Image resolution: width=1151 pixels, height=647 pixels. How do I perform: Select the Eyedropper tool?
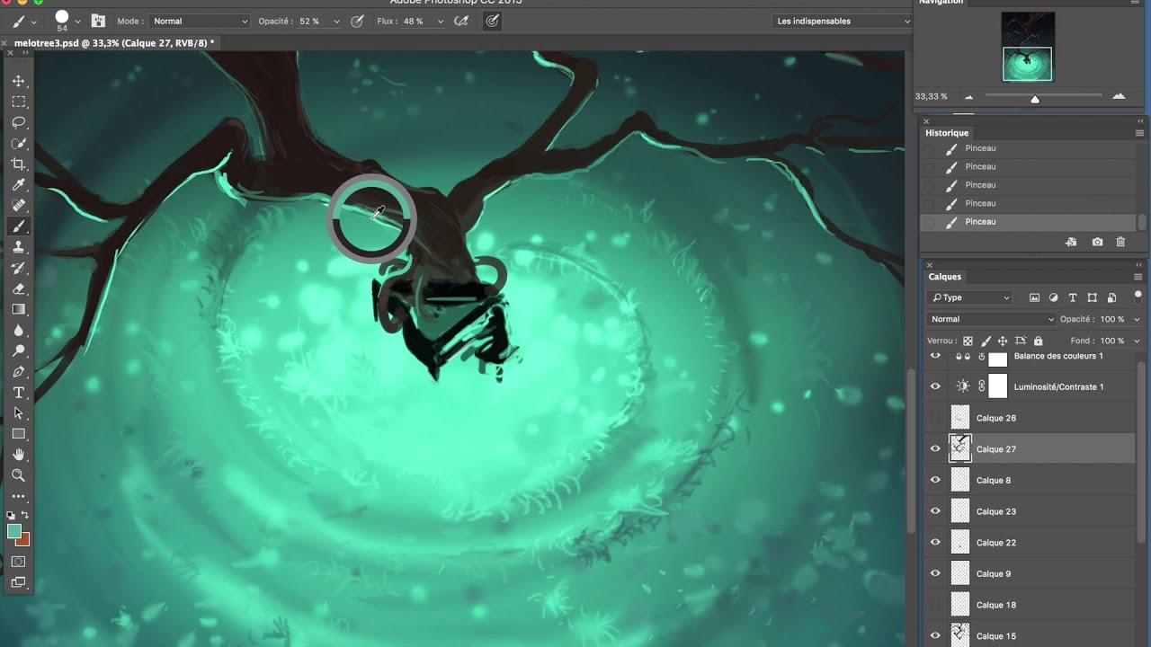[x=18, y=184]
